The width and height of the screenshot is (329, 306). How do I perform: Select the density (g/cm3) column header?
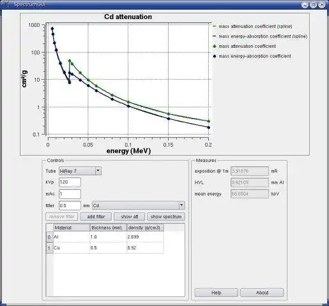(x=145, y=228)
